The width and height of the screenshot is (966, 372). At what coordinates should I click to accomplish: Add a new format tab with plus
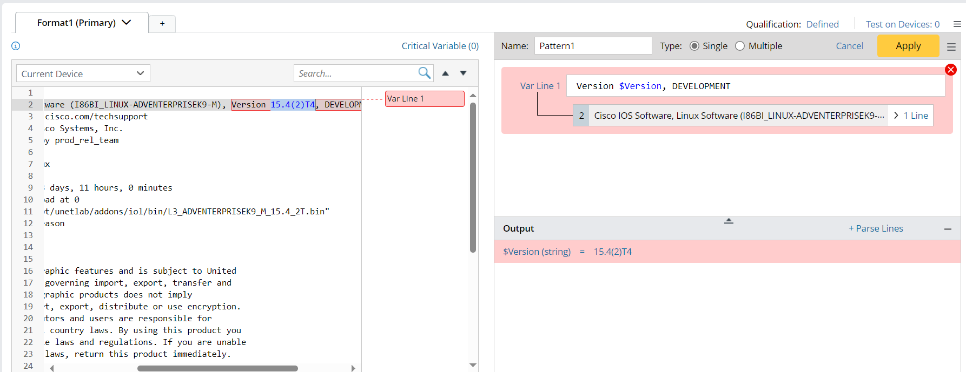click(x=162, y=23)
